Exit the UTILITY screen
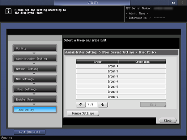 click(x=30, y=132)
